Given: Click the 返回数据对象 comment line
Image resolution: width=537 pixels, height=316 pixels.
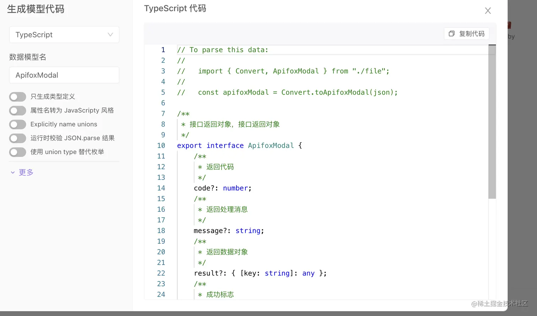Looking at the screenshot, I should pyautogui.click(x=223, y=252).
